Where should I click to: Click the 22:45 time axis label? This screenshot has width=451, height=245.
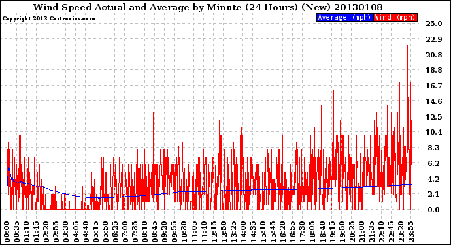(x=391, y=232)
